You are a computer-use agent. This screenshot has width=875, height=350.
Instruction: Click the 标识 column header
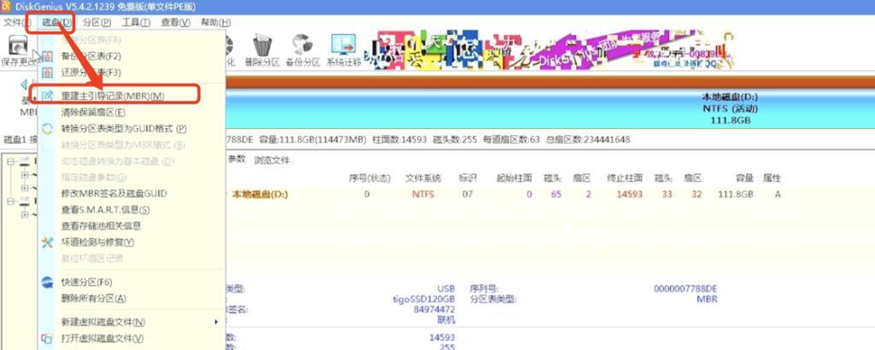coord(467,178)
